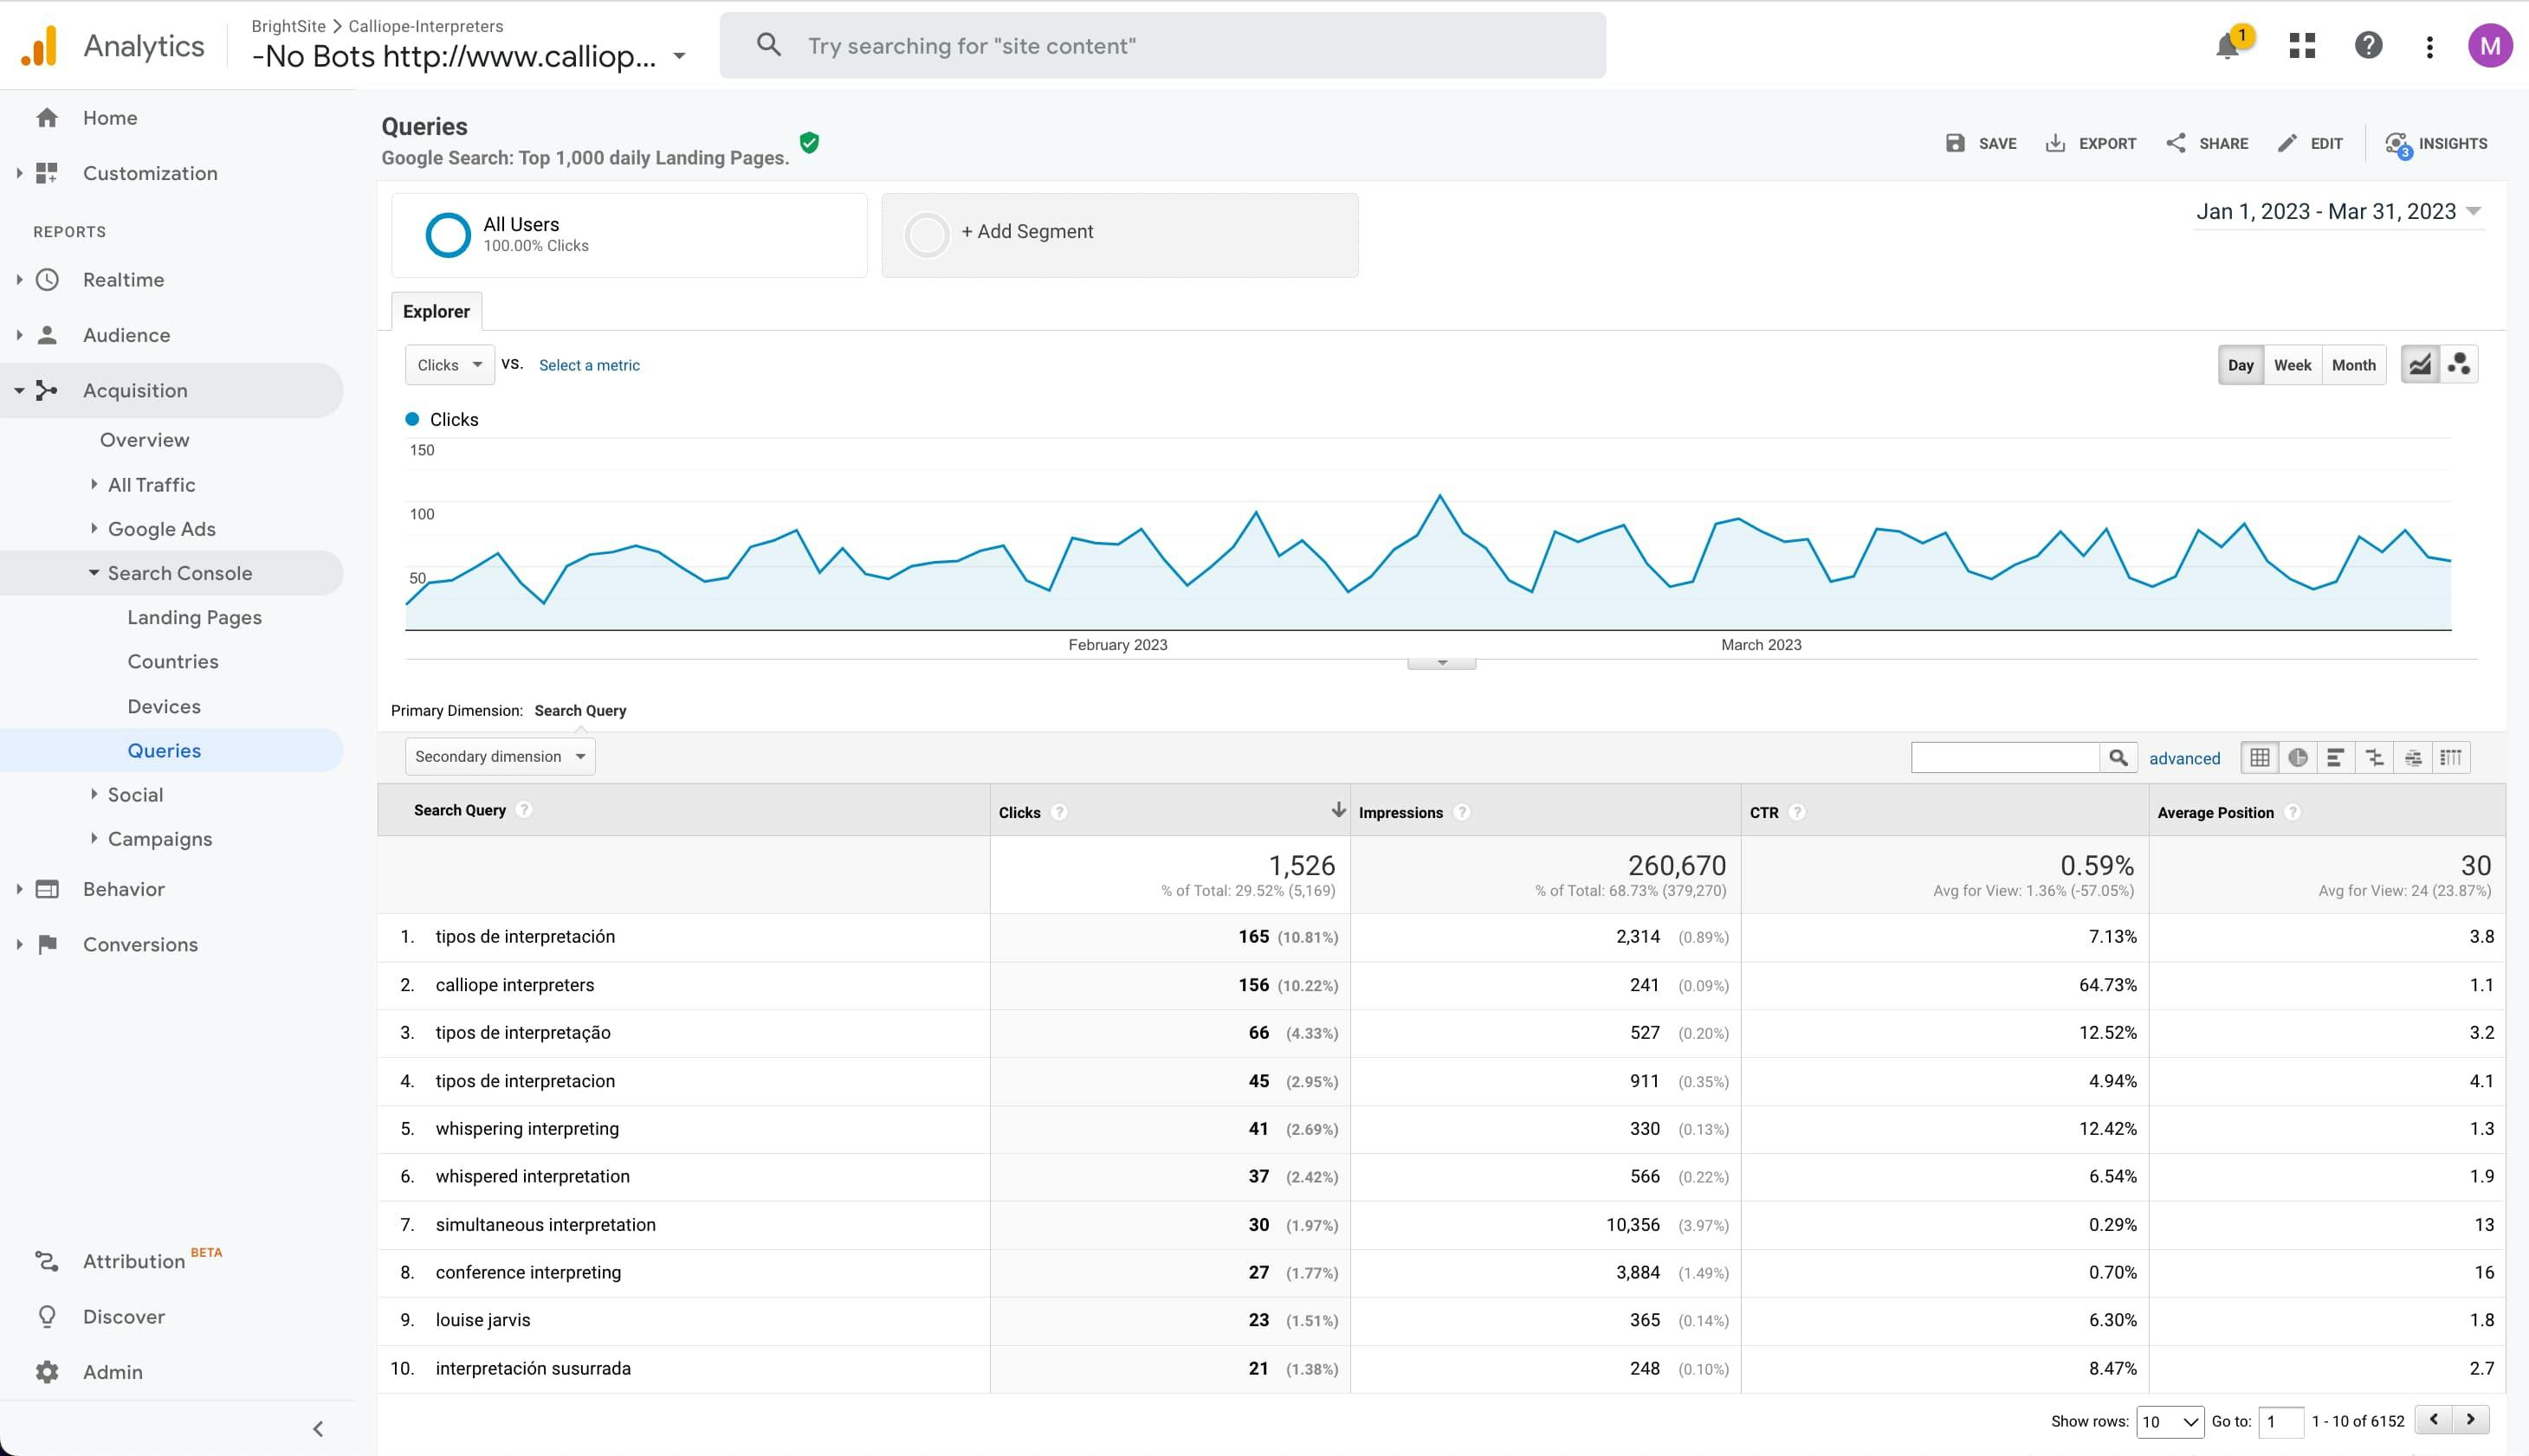This screenshot has height=1456, width=2529.
Task: Switch to motion chart view icon
Action: [2459, 365]
